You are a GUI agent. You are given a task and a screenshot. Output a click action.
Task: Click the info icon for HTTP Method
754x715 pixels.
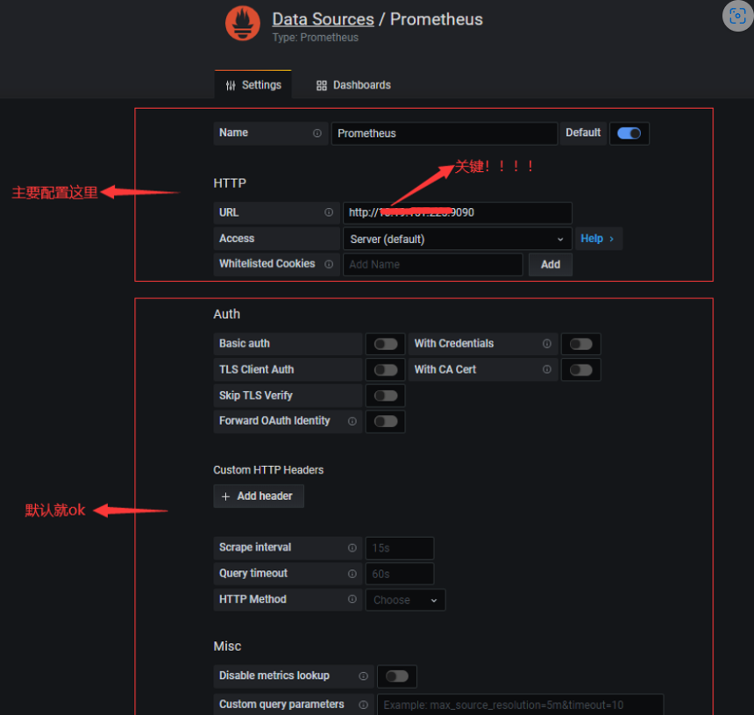coord(352,599)
